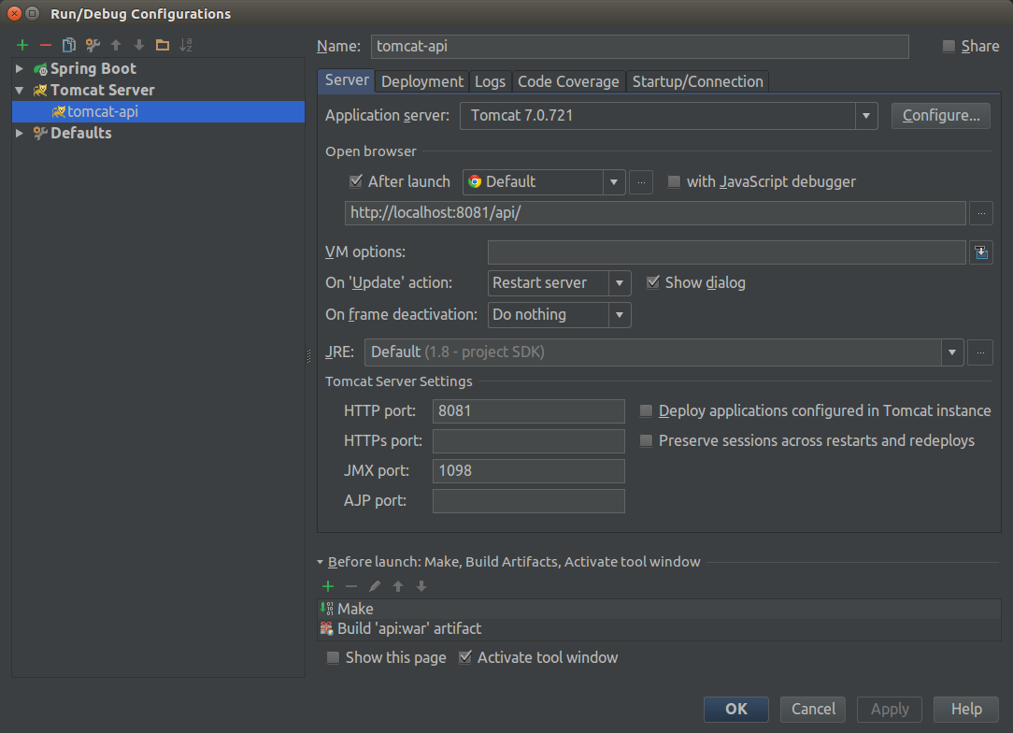Move configuration down in the tree toolbar
The height and width of the screenshot is (733, 1013).
tap(139, 45)
